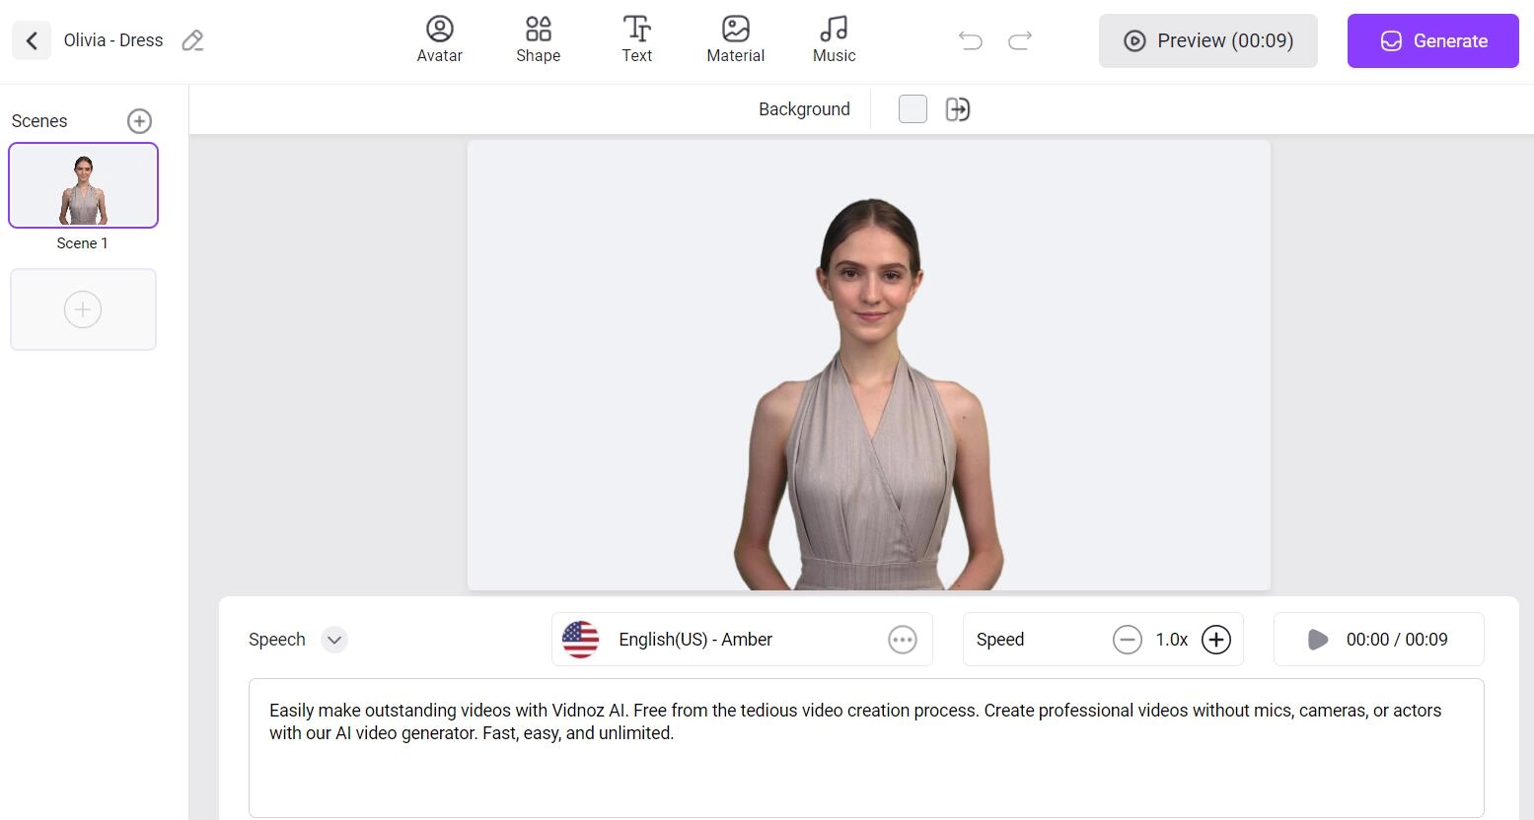1534x820 pixels.
Task: Open the Text panel
Action: pos(636,39)
